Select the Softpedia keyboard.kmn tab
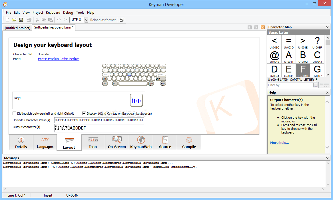333x200 pixels. pyautogui.click(x=53, y=27)
